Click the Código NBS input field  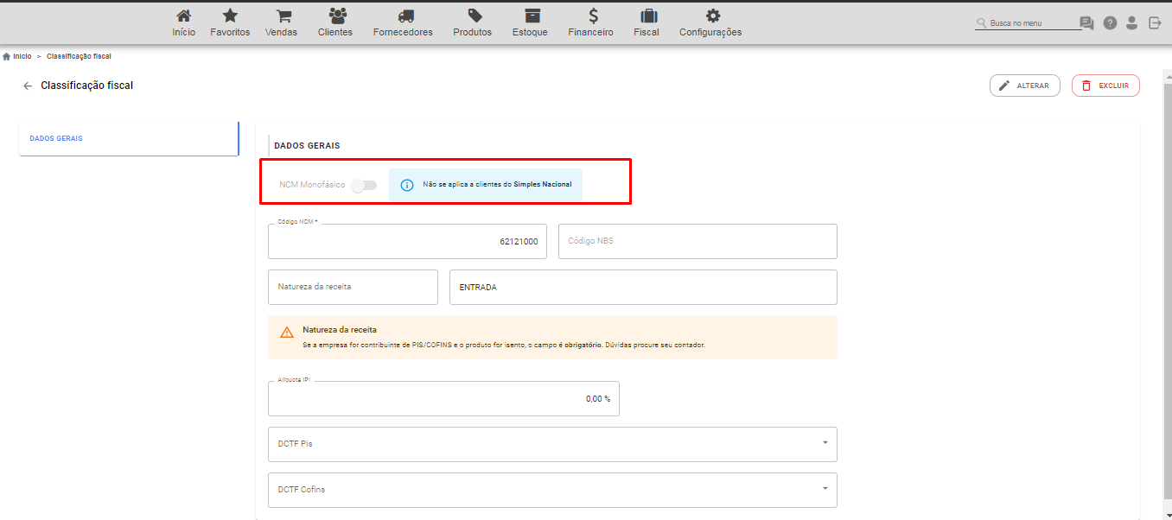click(697, 241)
